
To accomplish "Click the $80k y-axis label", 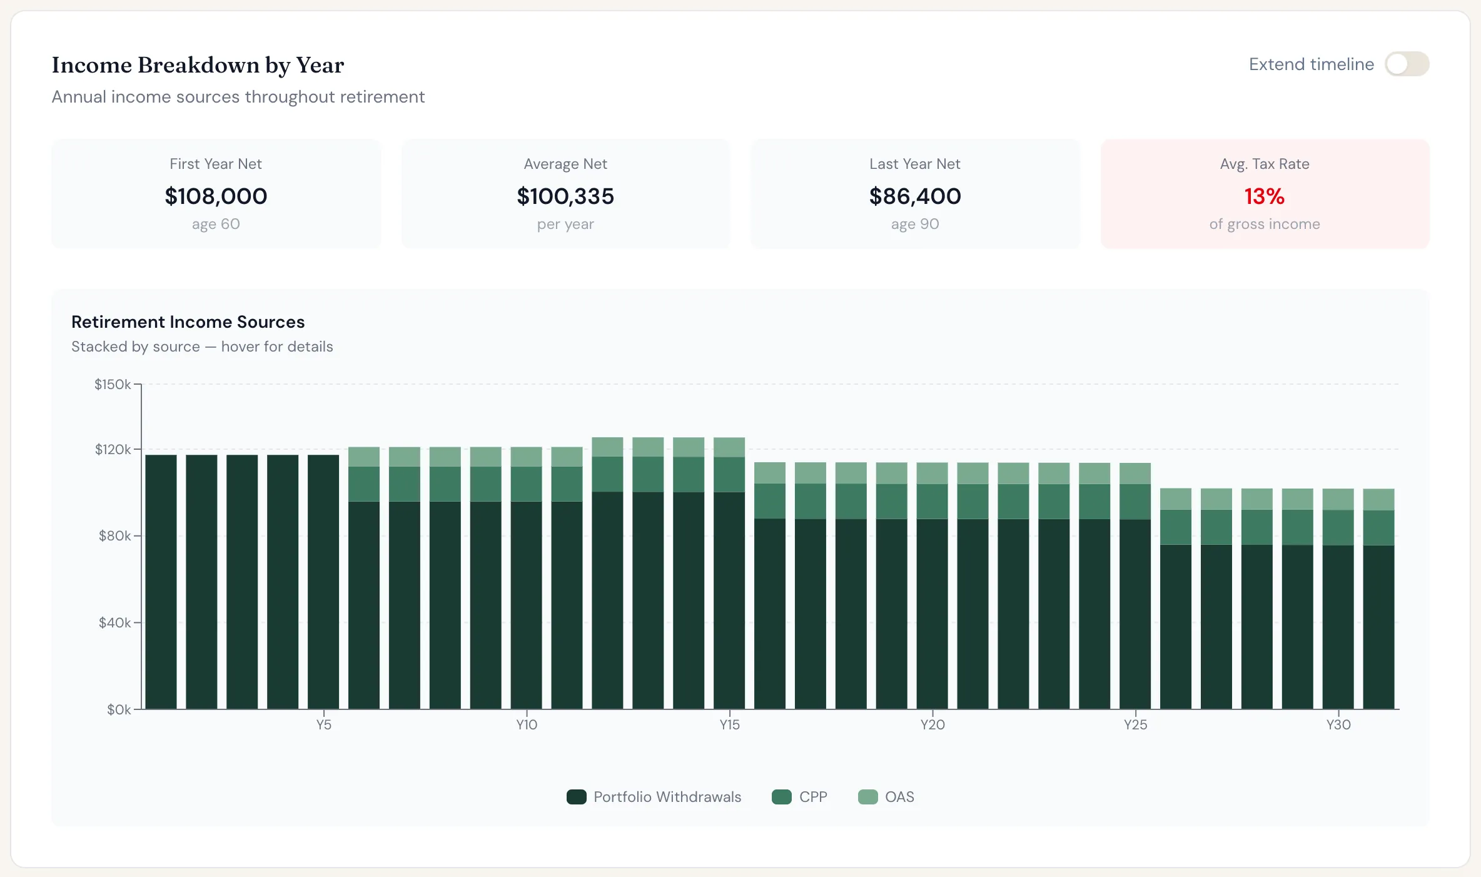I will (x=115, y=536).
